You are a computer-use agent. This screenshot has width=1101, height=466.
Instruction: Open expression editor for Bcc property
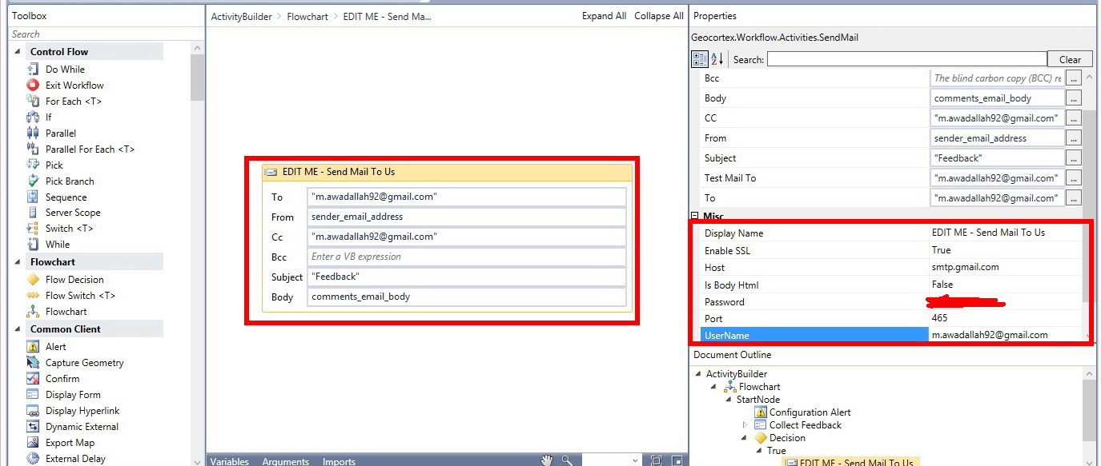1074,78
